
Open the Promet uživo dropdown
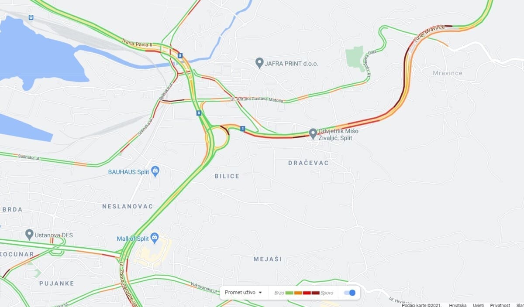tap(243, 293)
